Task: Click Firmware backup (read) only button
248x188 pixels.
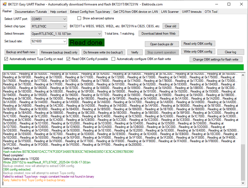Action: pos(59,52)
